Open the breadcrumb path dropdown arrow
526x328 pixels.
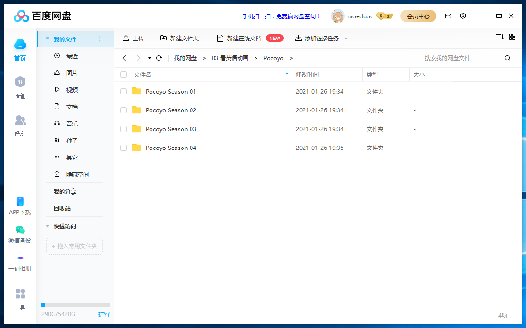[x=149, y=58]
